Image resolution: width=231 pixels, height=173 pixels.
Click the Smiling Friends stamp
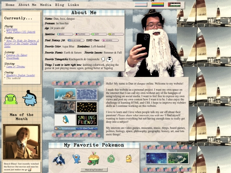[x=87, y=120]
